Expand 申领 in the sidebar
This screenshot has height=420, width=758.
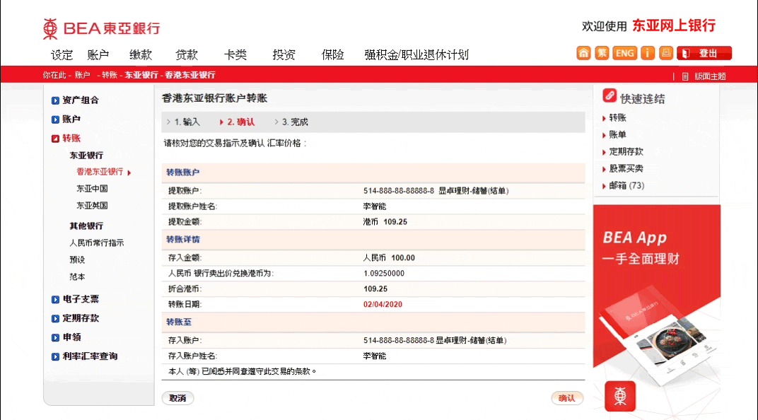tap(66, 337)
